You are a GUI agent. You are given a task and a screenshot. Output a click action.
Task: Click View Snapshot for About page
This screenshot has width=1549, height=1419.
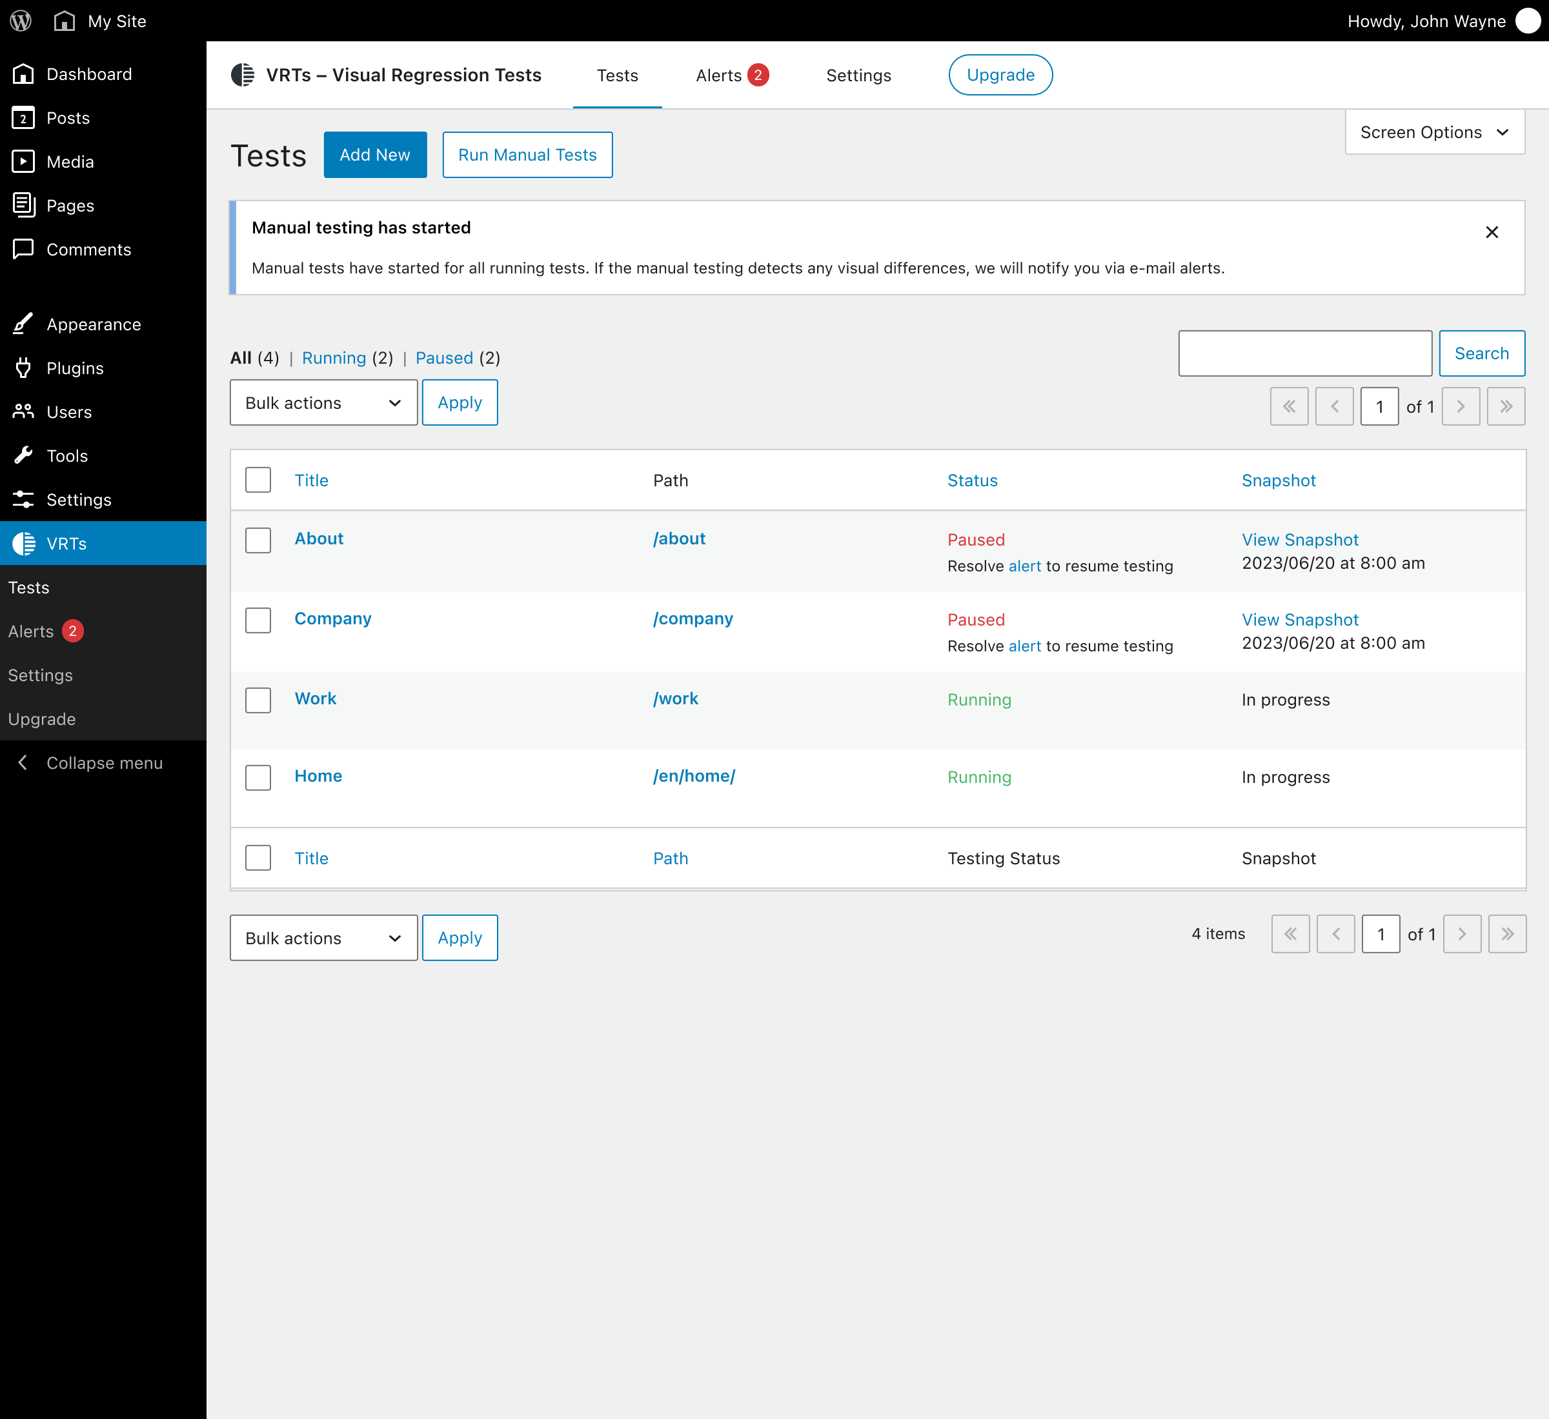pos(1299,538)
